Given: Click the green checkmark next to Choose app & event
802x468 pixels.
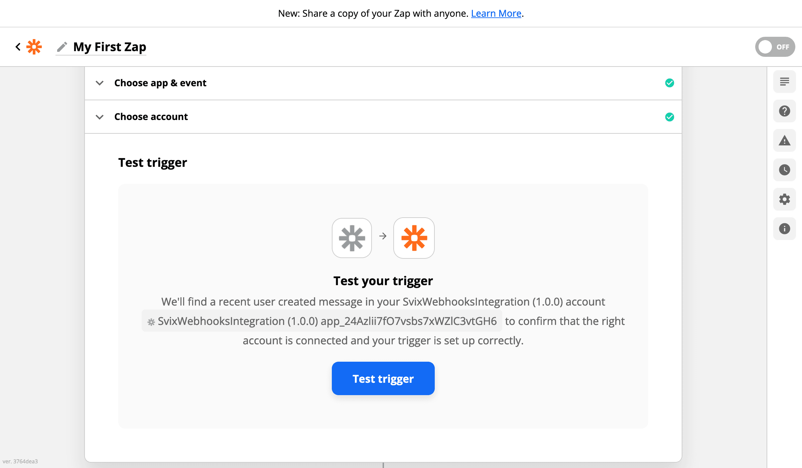Looking at the screenshot, I should coord(669,83).
